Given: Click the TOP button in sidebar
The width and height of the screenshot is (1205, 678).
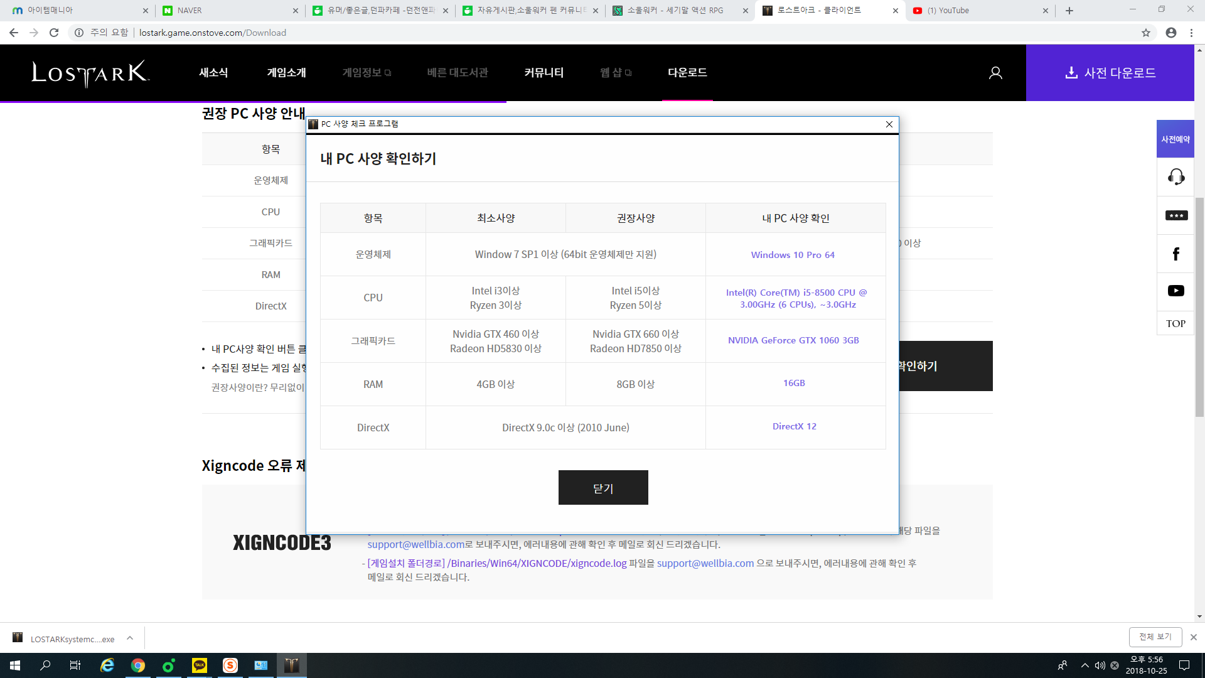Looking at the screenshot, I should point(1176,324).
